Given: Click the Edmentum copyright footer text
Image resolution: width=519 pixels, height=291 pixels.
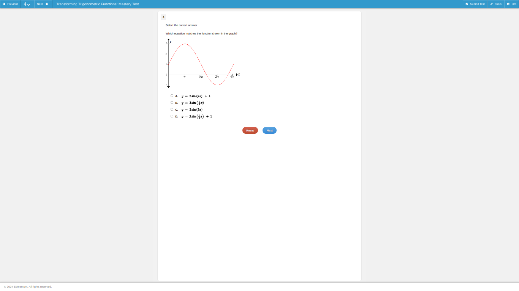Looking at the screenshot, I should [28, 287].
